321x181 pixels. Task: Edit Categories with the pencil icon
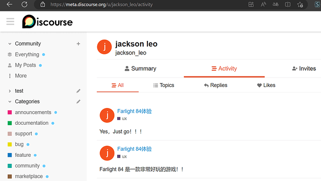pos(78,101)
